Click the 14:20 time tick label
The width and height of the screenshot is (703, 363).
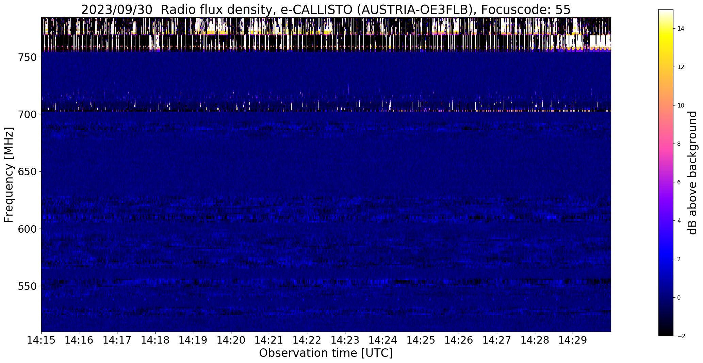point(231,340)
